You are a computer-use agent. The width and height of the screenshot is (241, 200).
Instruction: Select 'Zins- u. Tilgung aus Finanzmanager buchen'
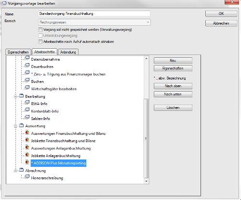coord(68,74)
